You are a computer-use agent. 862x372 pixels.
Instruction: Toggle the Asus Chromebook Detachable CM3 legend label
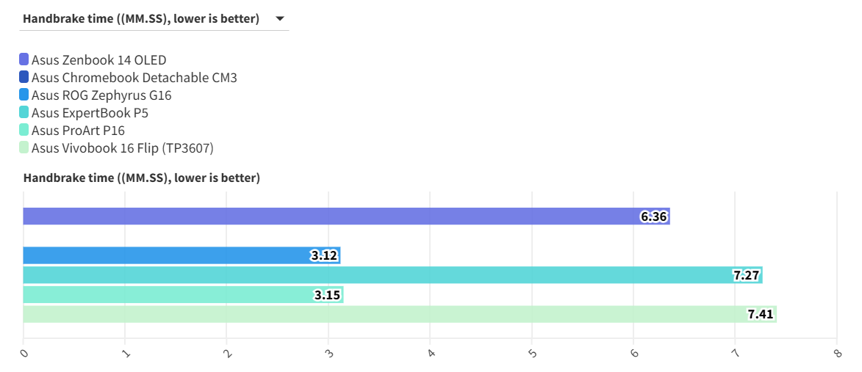tap(134, 78)
